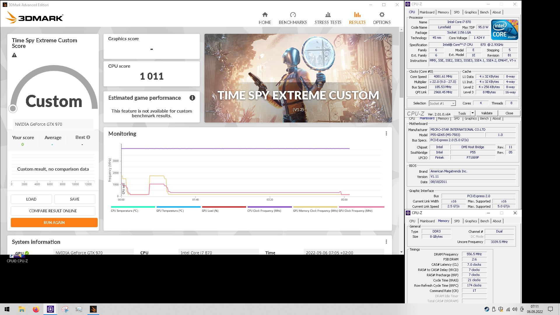Select Bench tab in the top CPU-Z window

click(484, 12)
